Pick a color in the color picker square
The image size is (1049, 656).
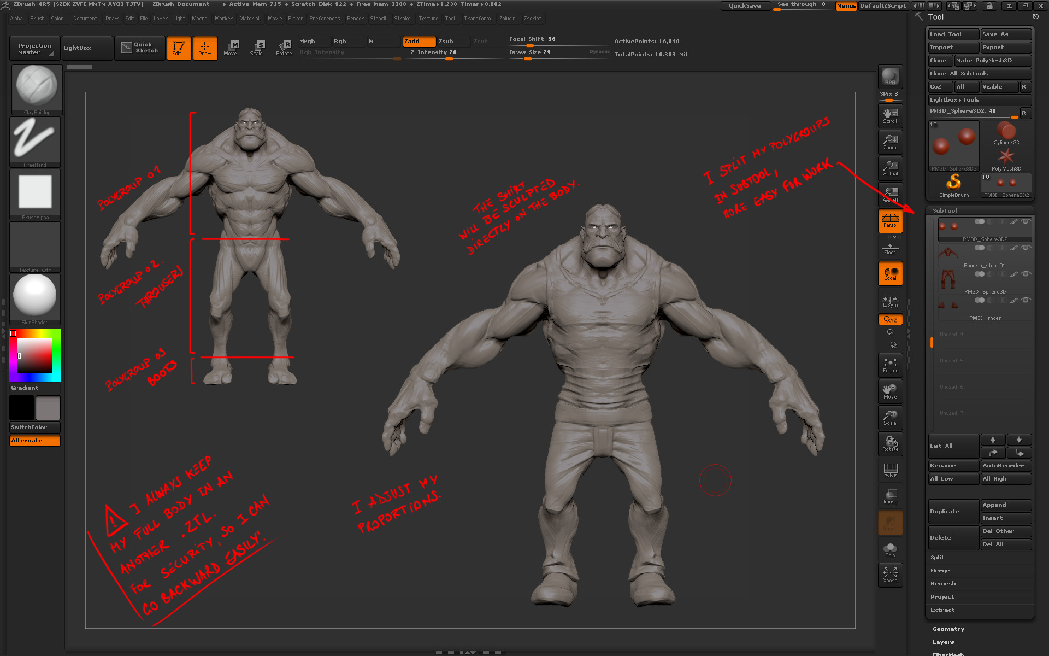click(x=35, y=355)
